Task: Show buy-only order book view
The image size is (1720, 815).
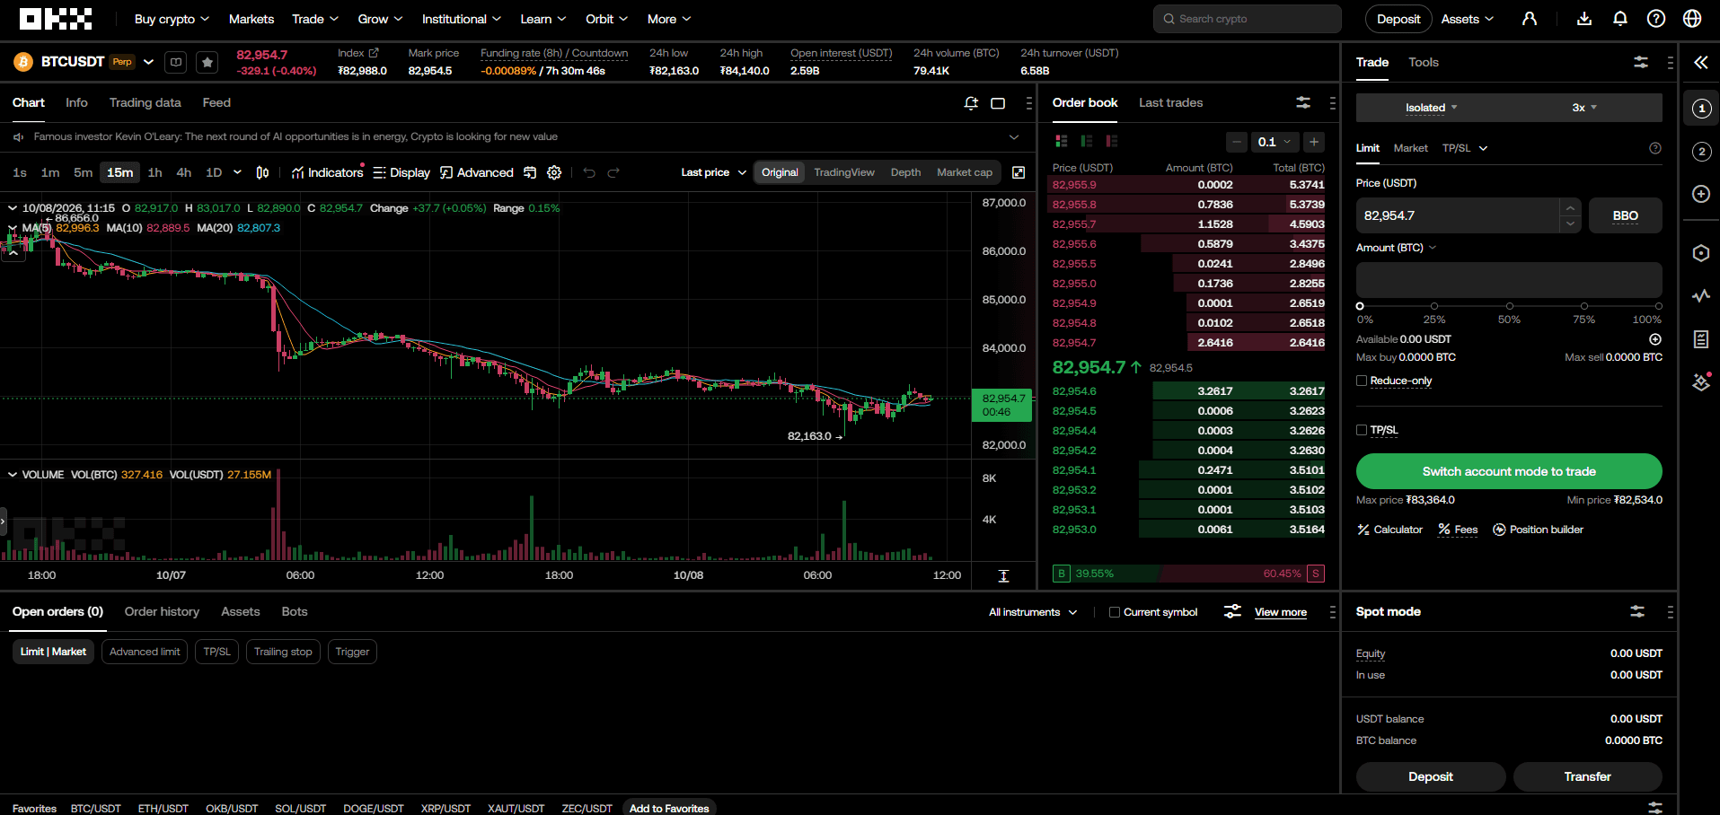Action: 1087,141
